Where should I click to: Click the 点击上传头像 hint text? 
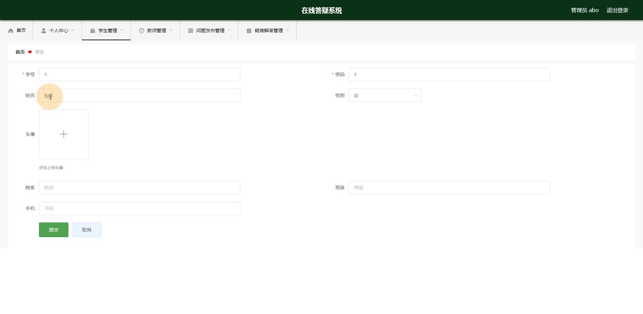[51, 168]
